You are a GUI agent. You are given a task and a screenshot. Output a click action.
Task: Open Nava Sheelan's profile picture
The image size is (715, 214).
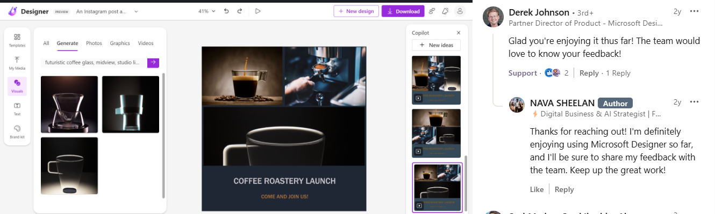[517, 105]
